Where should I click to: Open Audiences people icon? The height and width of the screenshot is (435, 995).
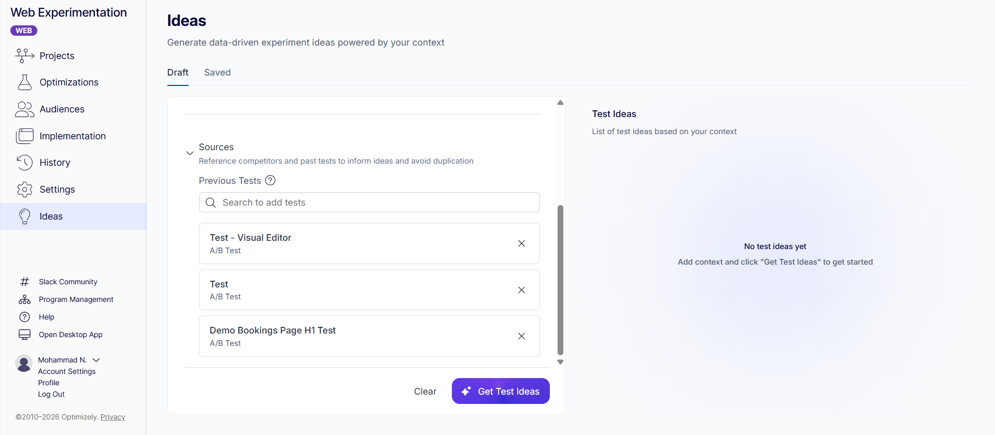(x=25, y=109)
